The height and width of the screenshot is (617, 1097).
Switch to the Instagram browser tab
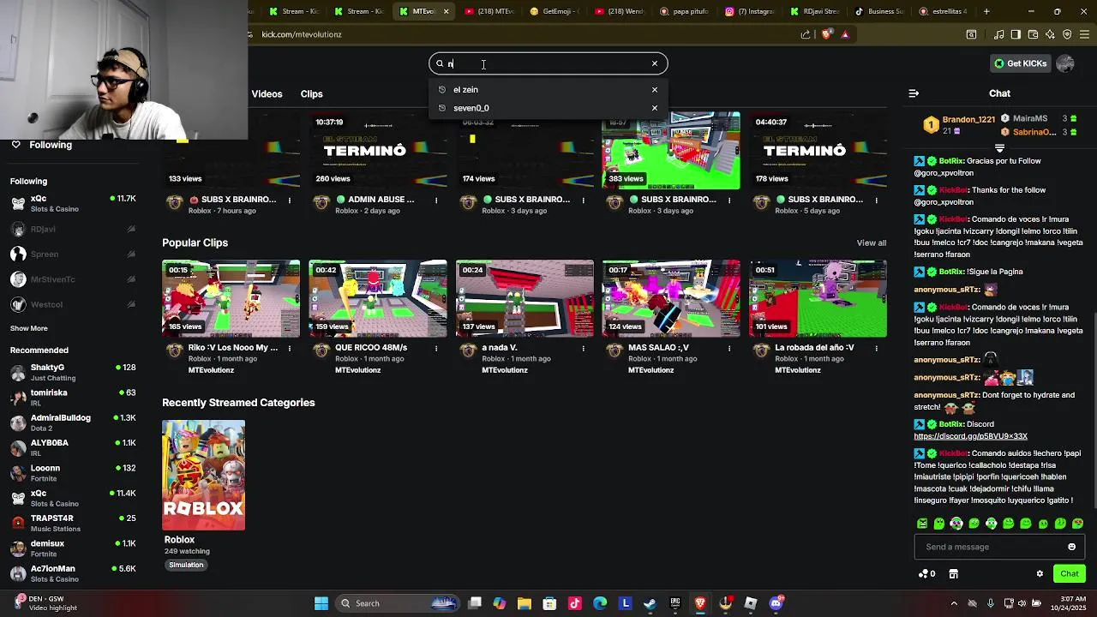click(749, 11)
